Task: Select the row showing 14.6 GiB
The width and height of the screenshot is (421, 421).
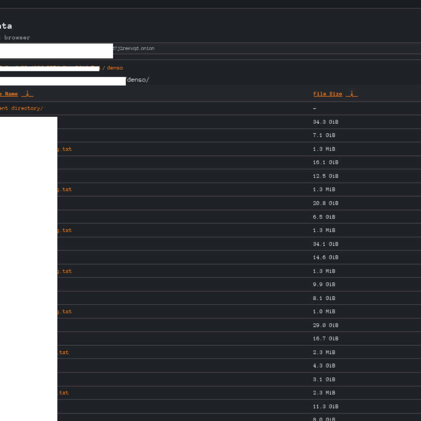Action: tap(210, 258)
